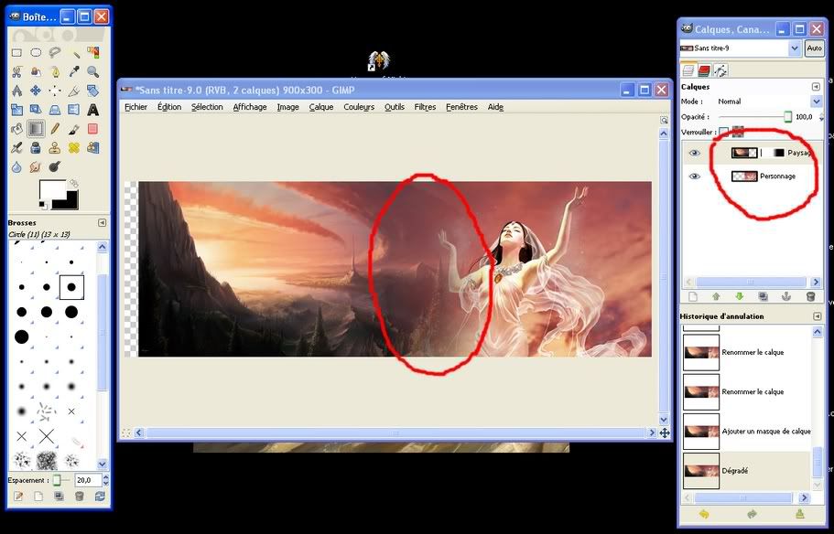
Task: Select the Clone stamp tool
Action: [55, 148]
